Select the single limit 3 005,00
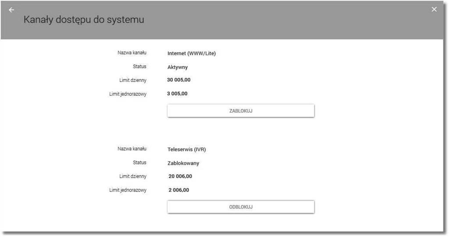Image resolution: width=449 pixels, height=237 pixels. click(177, 94)
